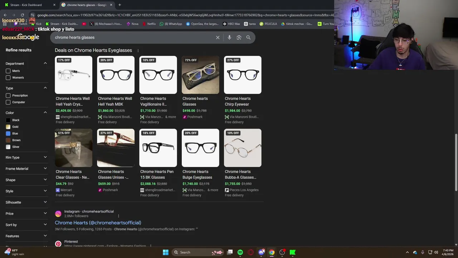Screen dimensions: 458x258
Task: Filter by Silver color swatch
Action: point(8,147)
